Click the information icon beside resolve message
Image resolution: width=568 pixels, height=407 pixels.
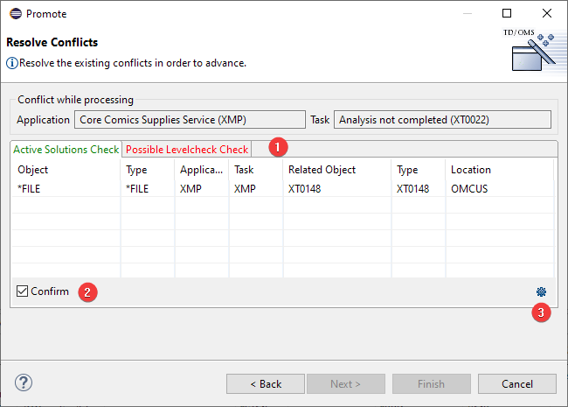(x=11, y=63)
